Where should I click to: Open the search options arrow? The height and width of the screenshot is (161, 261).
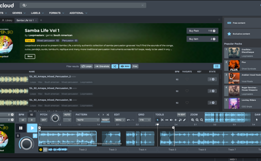pyautogui.click(x=26, y=5)
